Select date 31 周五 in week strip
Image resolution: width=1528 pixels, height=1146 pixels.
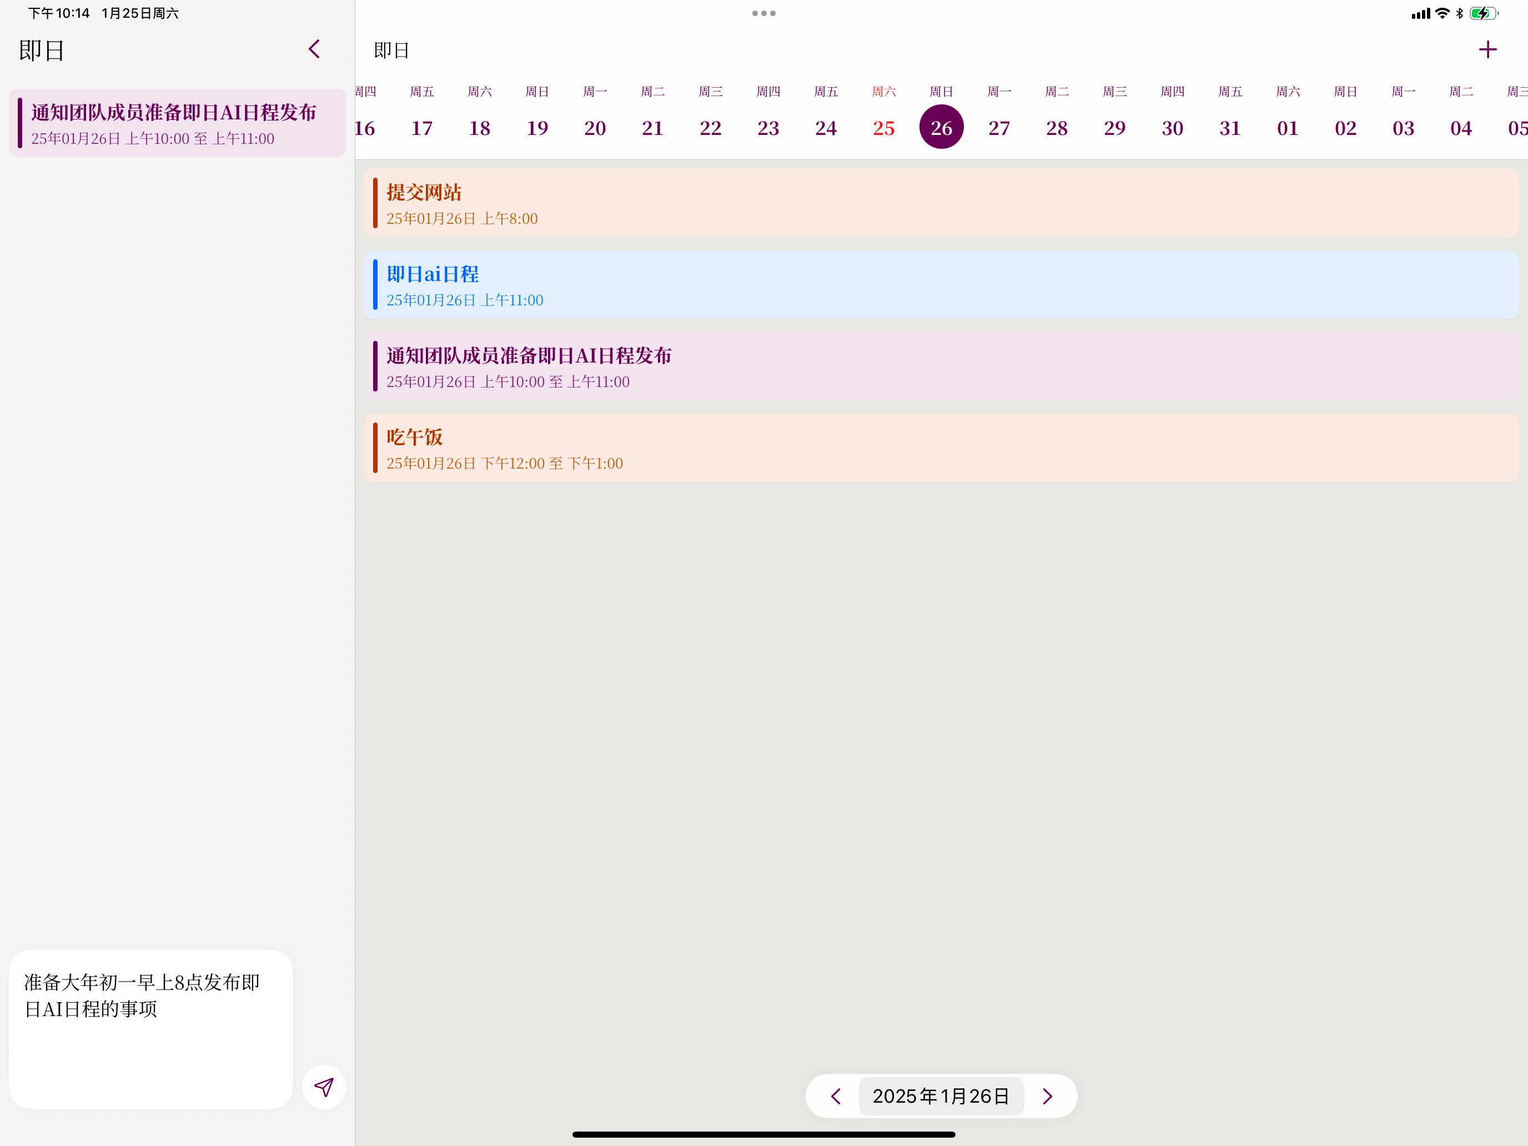pyautogui.click(x=1230, y=127)
